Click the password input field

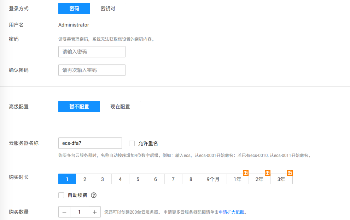92,51
